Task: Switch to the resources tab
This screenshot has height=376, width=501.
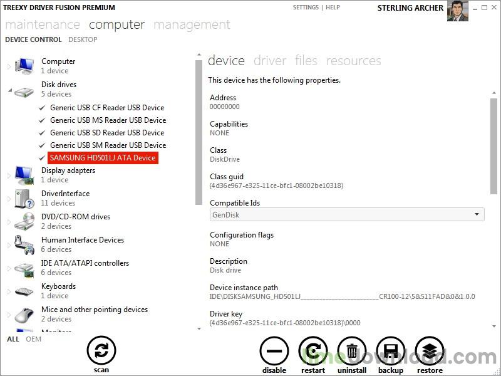Action: (x=354, y=61)
